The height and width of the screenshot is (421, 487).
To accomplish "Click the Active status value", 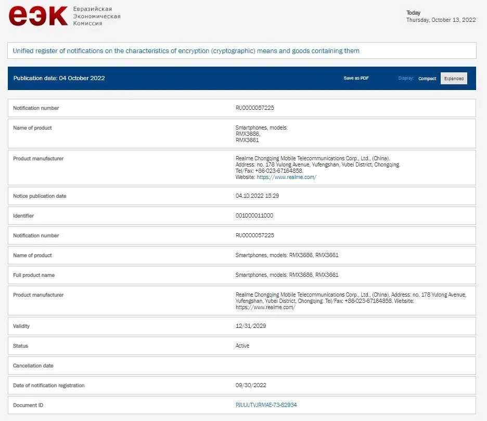I will click(242, 346).
